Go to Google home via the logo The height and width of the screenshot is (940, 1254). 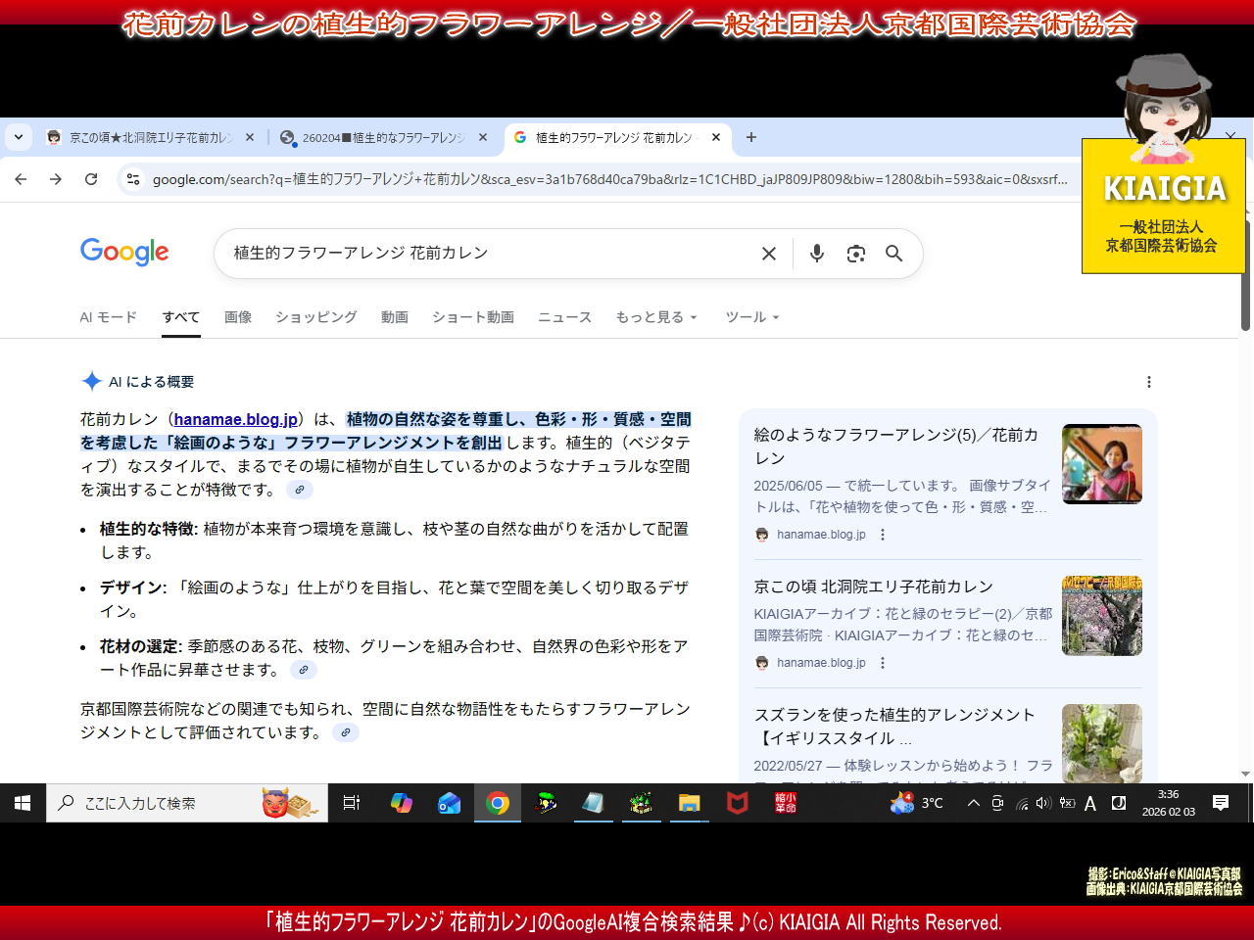[x=124, y=252]
